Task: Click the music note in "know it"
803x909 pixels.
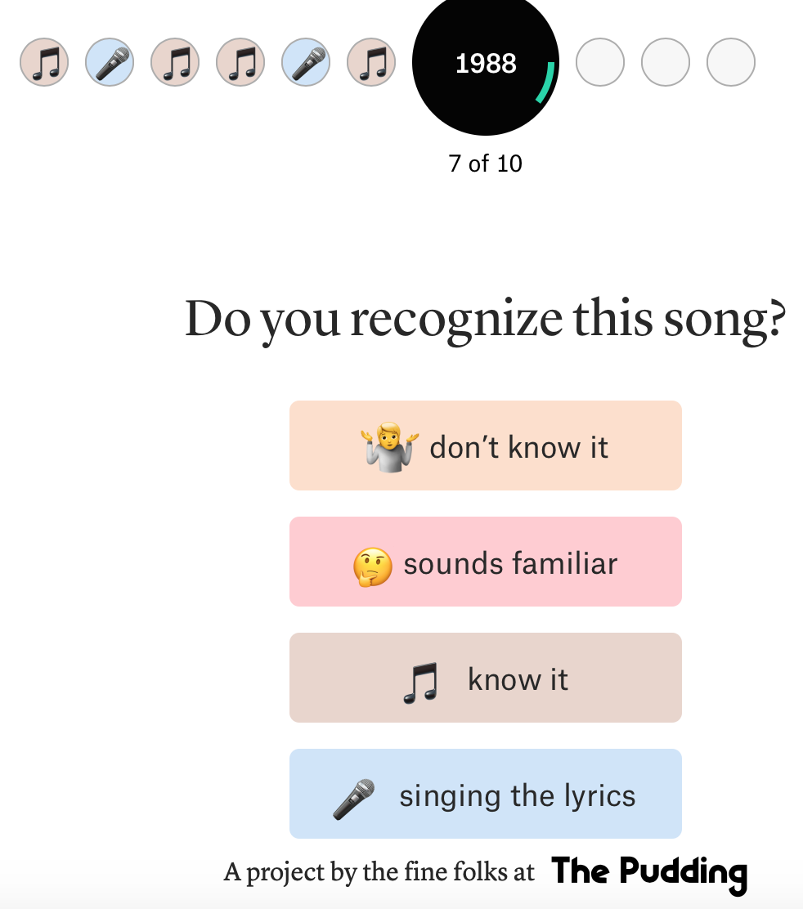Action: (x=421, y=683)
